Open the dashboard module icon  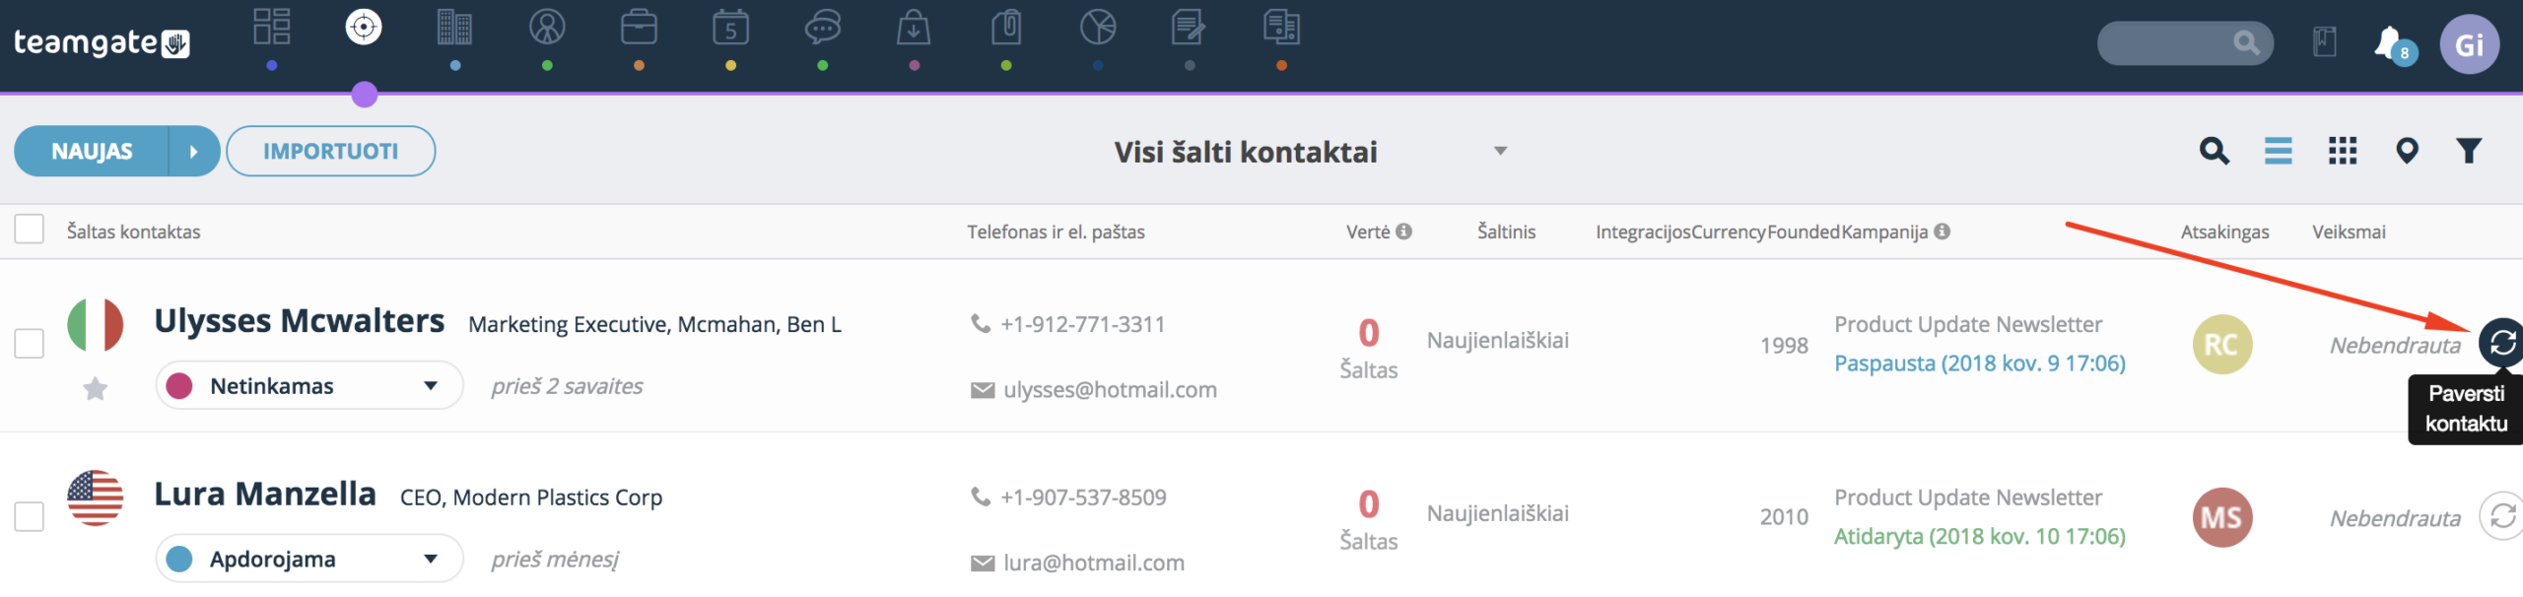[x=272, y=27]
